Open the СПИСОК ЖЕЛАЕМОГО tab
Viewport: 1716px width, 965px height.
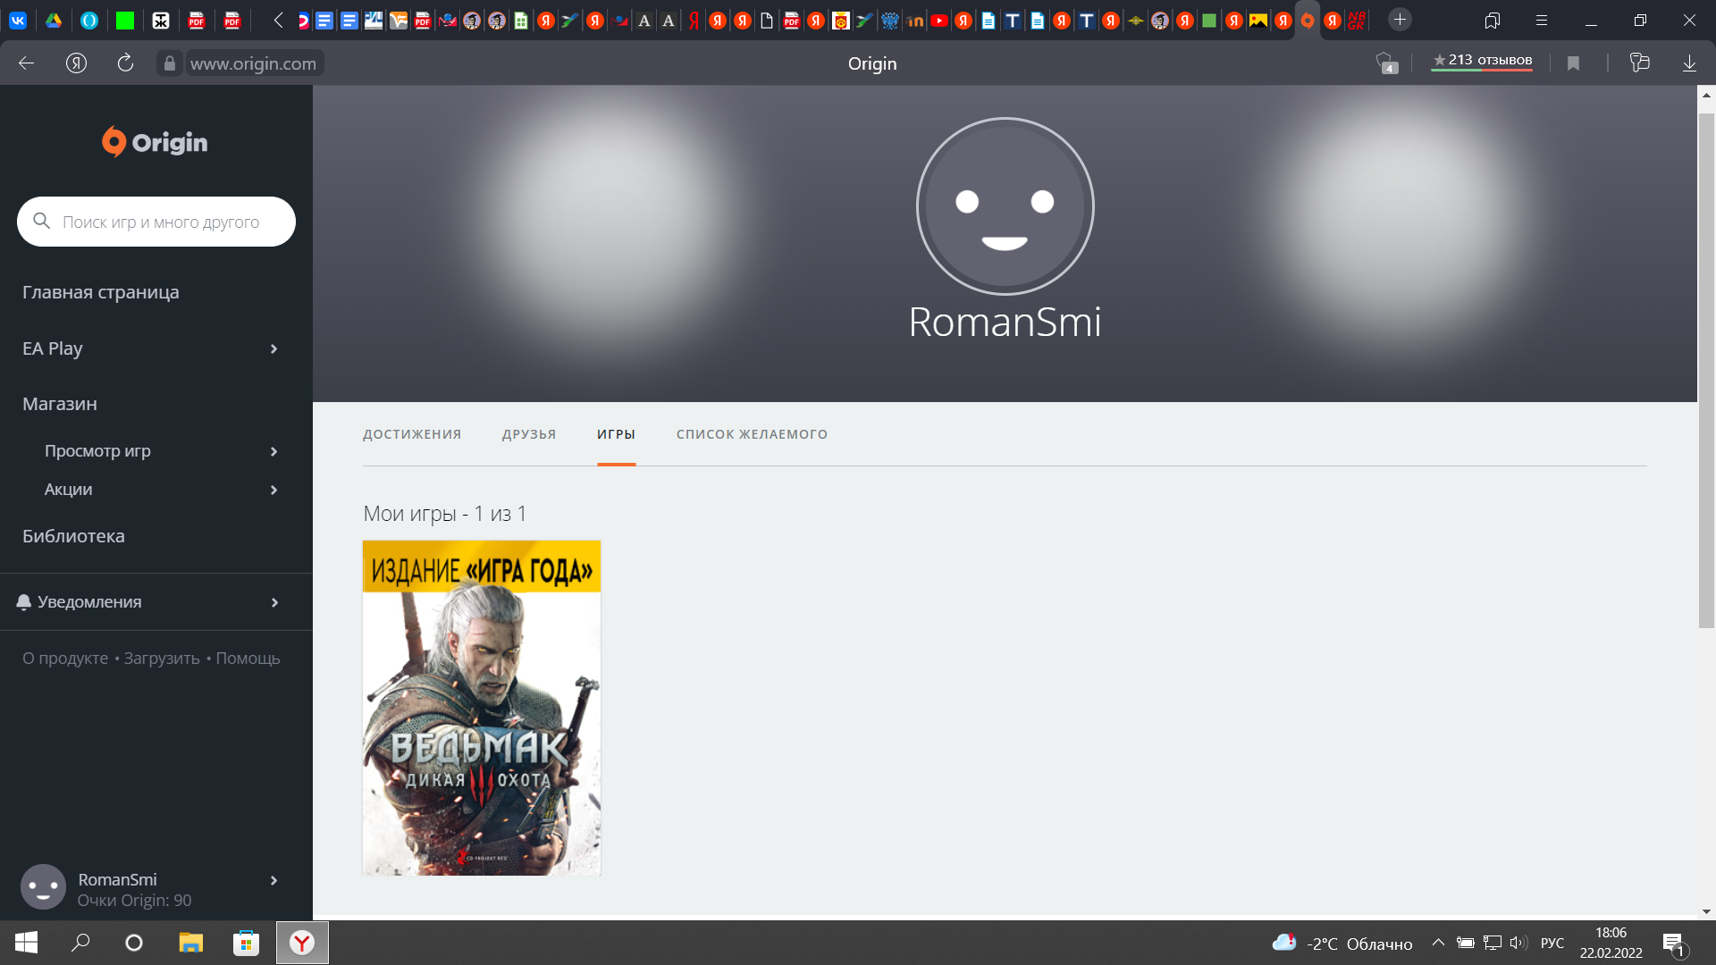752,434
